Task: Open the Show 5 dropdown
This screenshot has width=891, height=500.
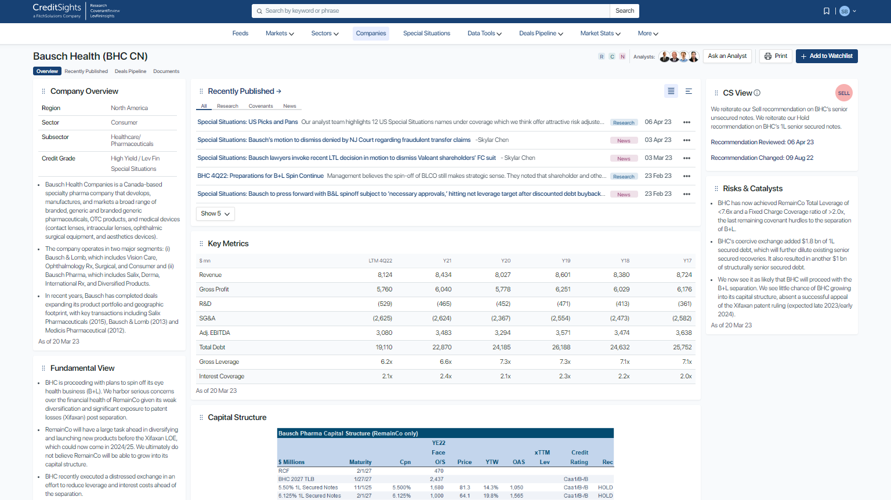Action: coord(215,213)
